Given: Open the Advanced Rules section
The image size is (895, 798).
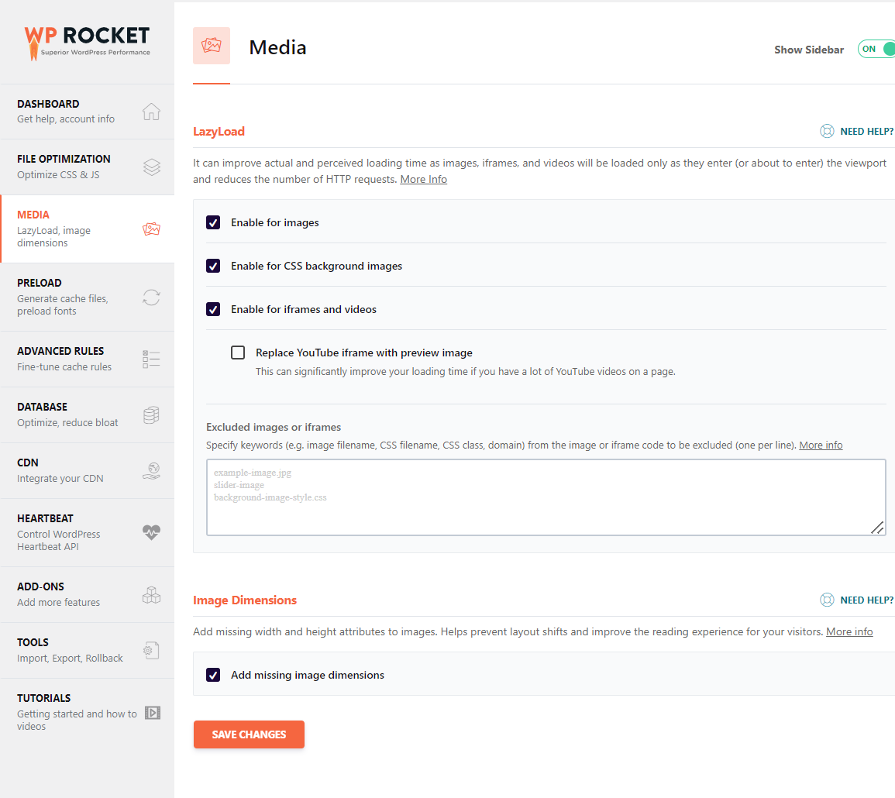Looking at the screenshot, I should click(x=88, y=359).
